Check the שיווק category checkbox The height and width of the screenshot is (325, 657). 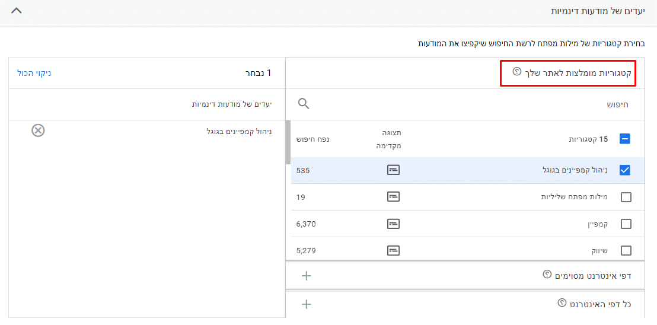pyautogui.click(x=626, y=251)
